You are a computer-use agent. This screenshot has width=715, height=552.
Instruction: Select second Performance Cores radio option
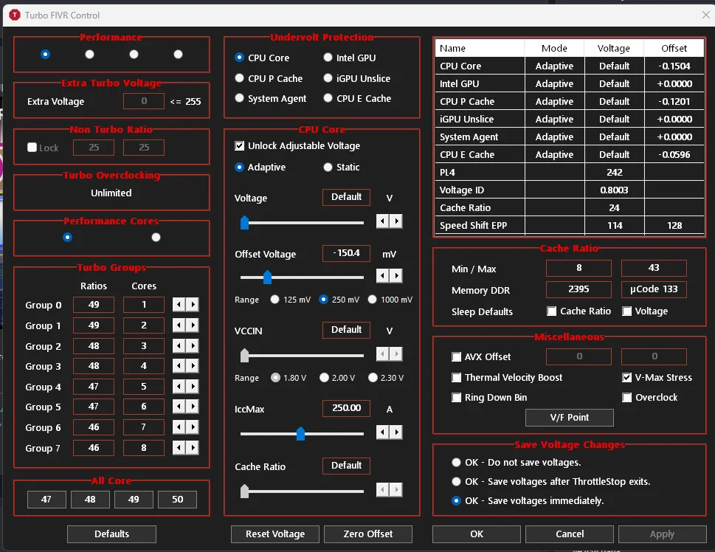(x=156, y=237)
